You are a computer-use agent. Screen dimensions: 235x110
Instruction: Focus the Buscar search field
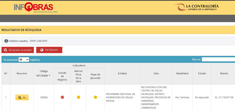(x=218, y=59)
